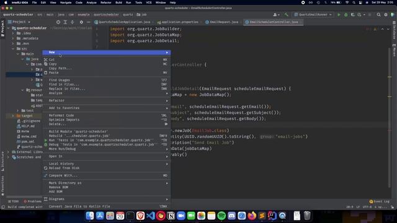Expand the .metadata folder
This screenshot has width=397, height=223.
coord(13,38)
